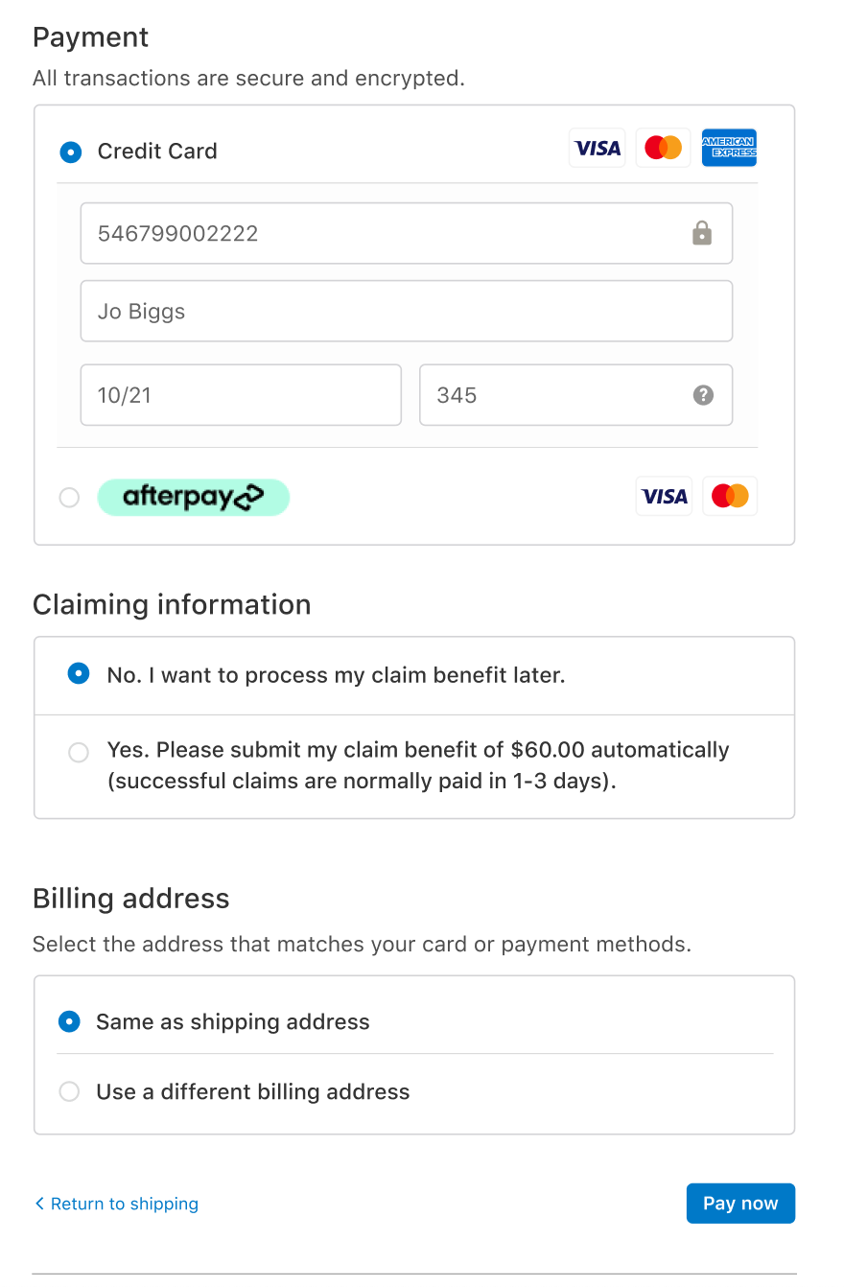
Task: Click the Visa logo beside Credit Card
Action: (597, 148)
